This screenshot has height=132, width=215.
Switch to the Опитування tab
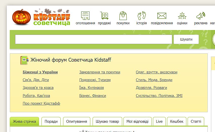click(76, 121)
